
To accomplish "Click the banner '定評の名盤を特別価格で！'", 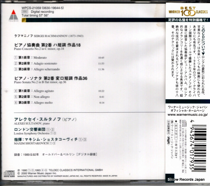I will [x=188, y=20].
